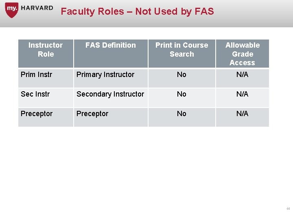Image resolution: width=293 pixels, height=220 pixels.
Task: Select the Prim Instr role cell
Action: coord(37,75)
